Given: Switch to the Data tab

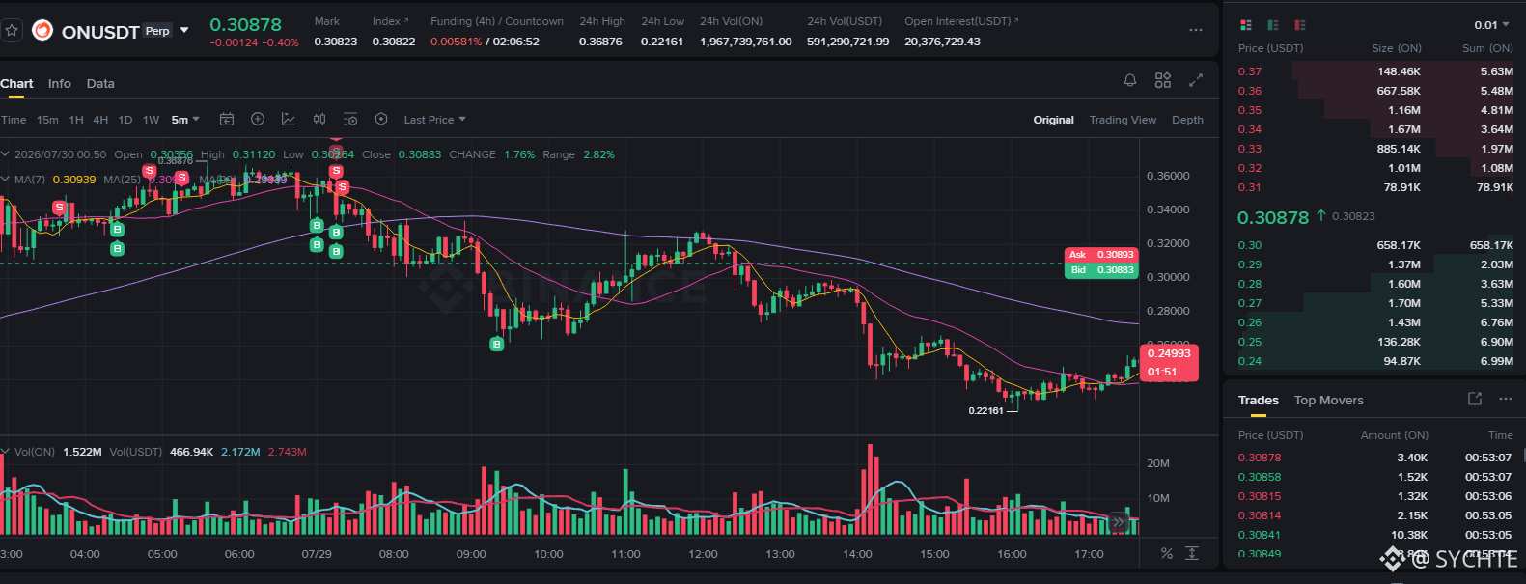Looking at the screenshot, I should (x=100, y=84).
